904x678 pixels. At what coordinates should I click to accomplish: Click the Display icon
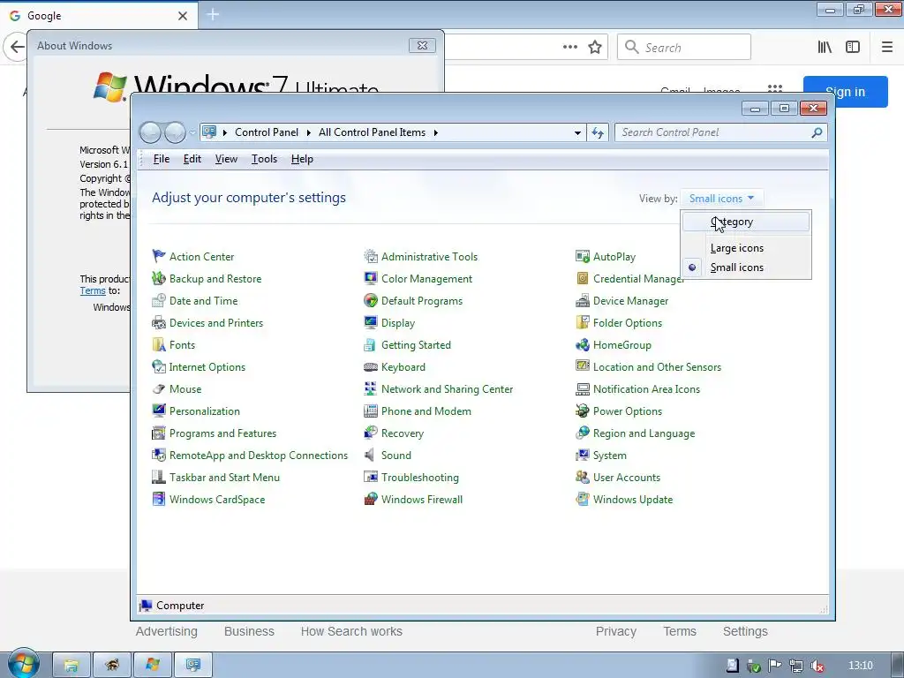click(371, 323)
